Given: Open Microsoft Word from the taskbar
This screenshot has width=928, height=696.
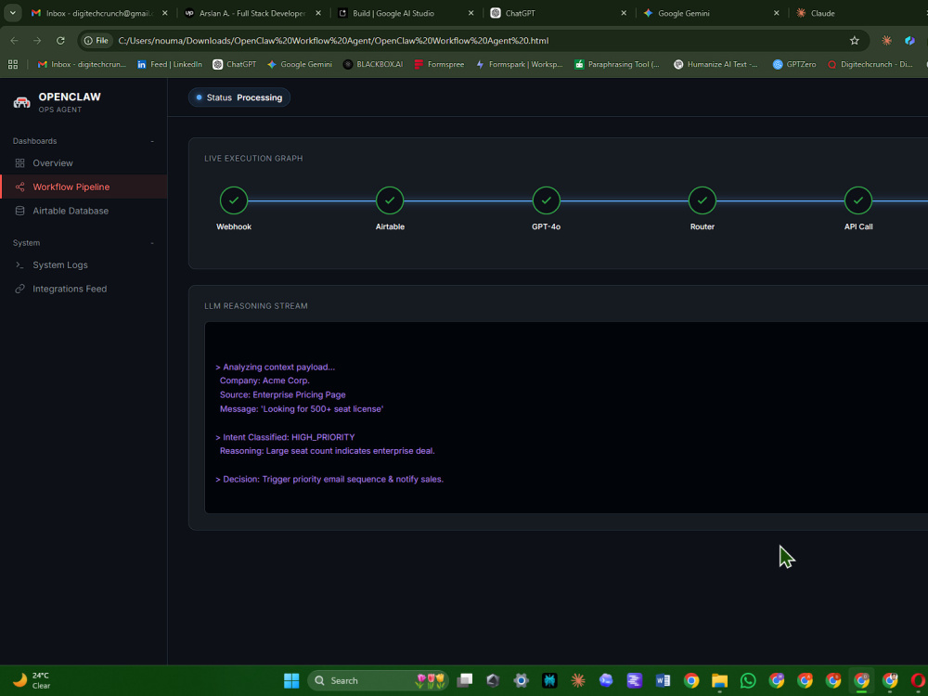Looking at the screenshot, I should point(663,680).
